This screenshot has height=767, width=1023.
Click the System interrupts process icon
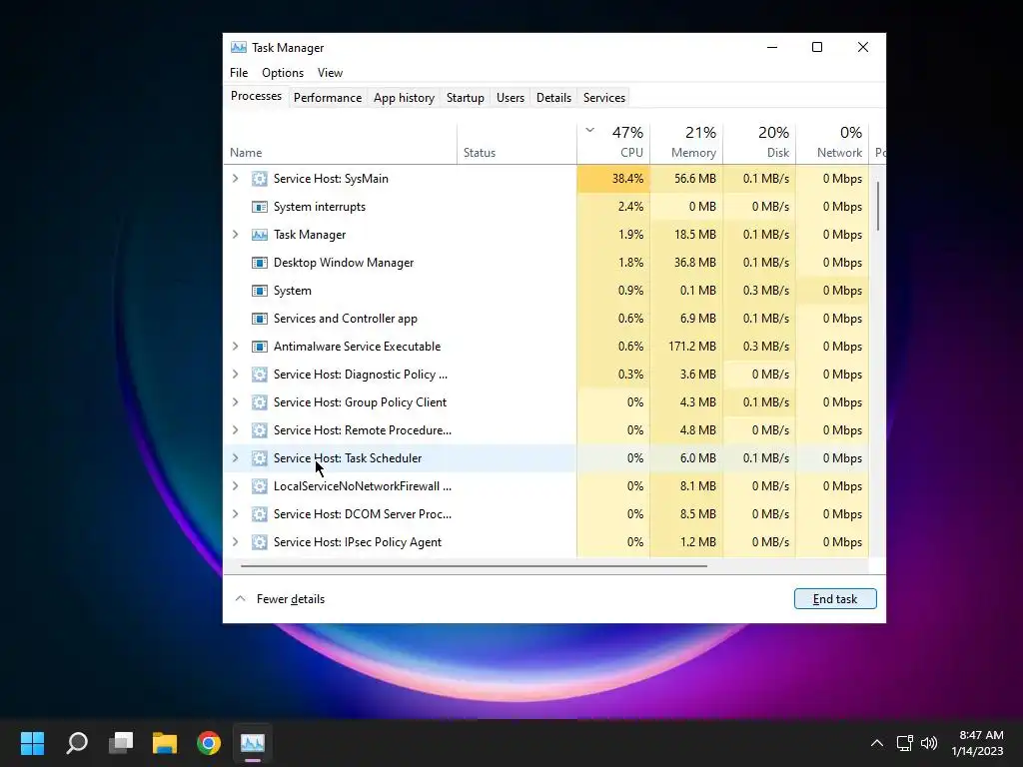259,207
